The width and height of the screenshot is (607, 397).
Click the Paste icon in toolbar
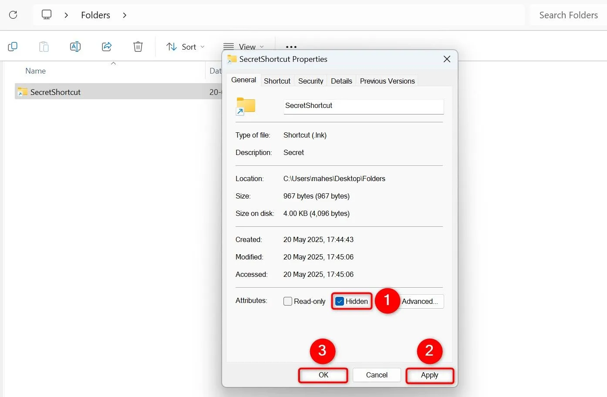click(44, 47)
